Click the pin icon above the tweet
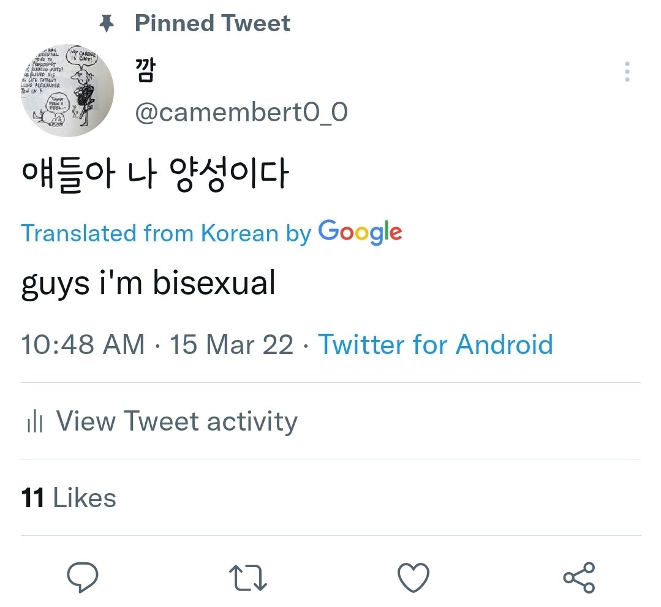The height and width of the screenshot is (607, 661). point(107,24)
